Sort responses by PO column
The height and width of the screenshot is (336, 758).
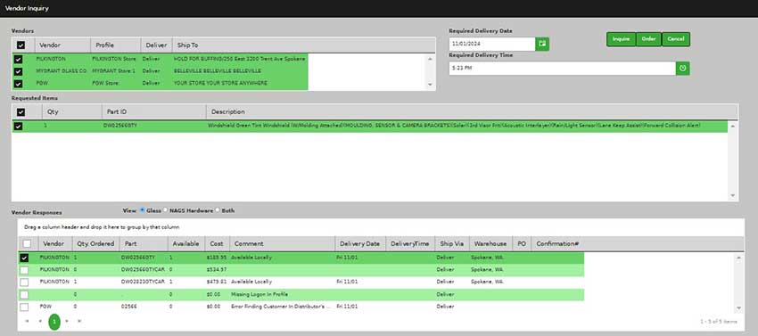[x=522, y=243]
